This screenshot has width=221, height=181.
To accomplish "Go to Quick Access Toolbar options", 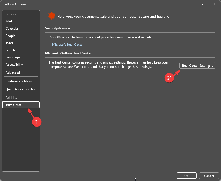I will tap(21, 89).
